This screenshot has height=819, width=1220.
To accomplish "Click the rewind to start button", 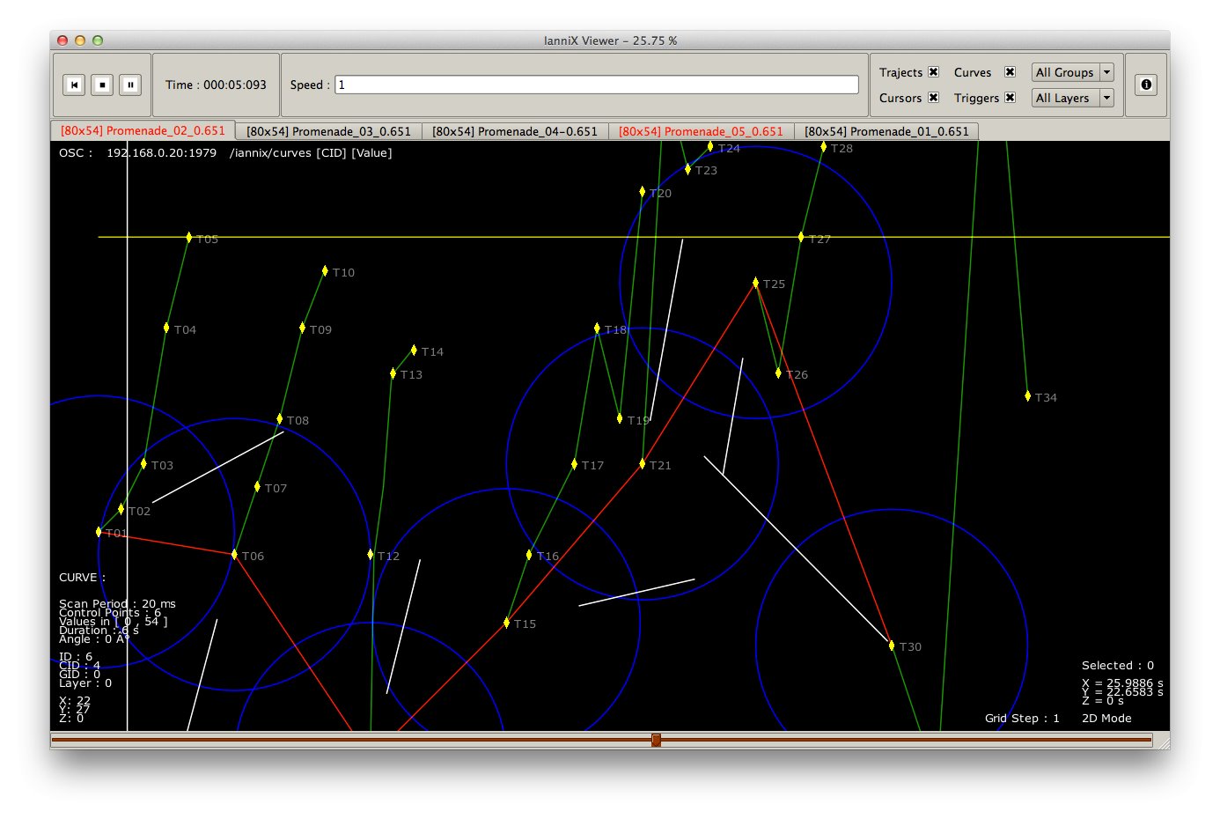I will pyautogui.click(x=74, y=85).
